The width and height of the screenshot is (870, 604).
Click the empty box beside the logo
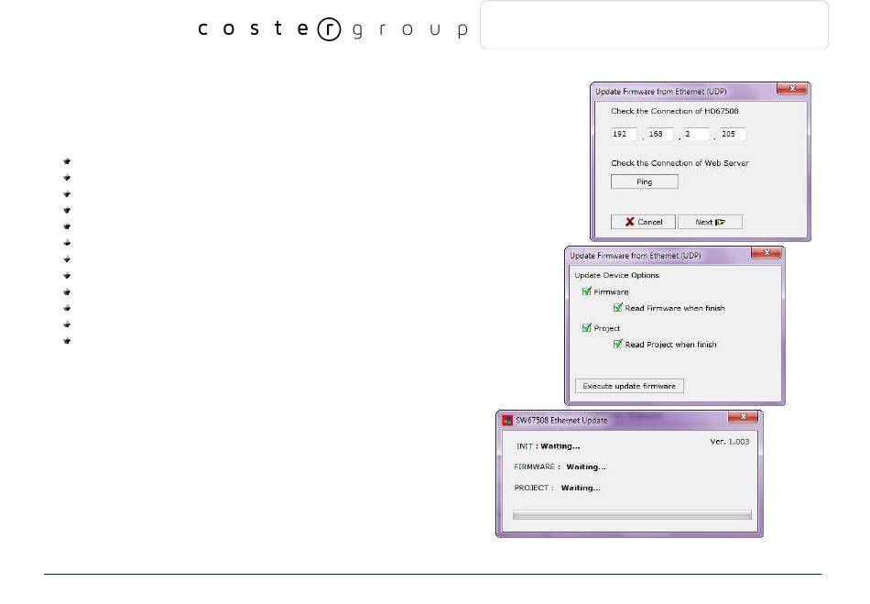point(654,25)
